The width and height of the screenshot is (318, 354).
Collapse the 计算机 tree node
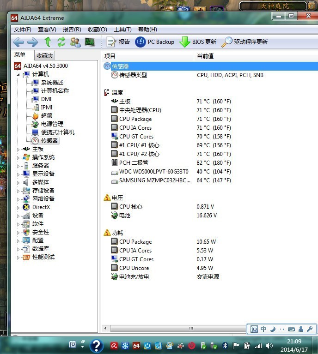[18, 75]
